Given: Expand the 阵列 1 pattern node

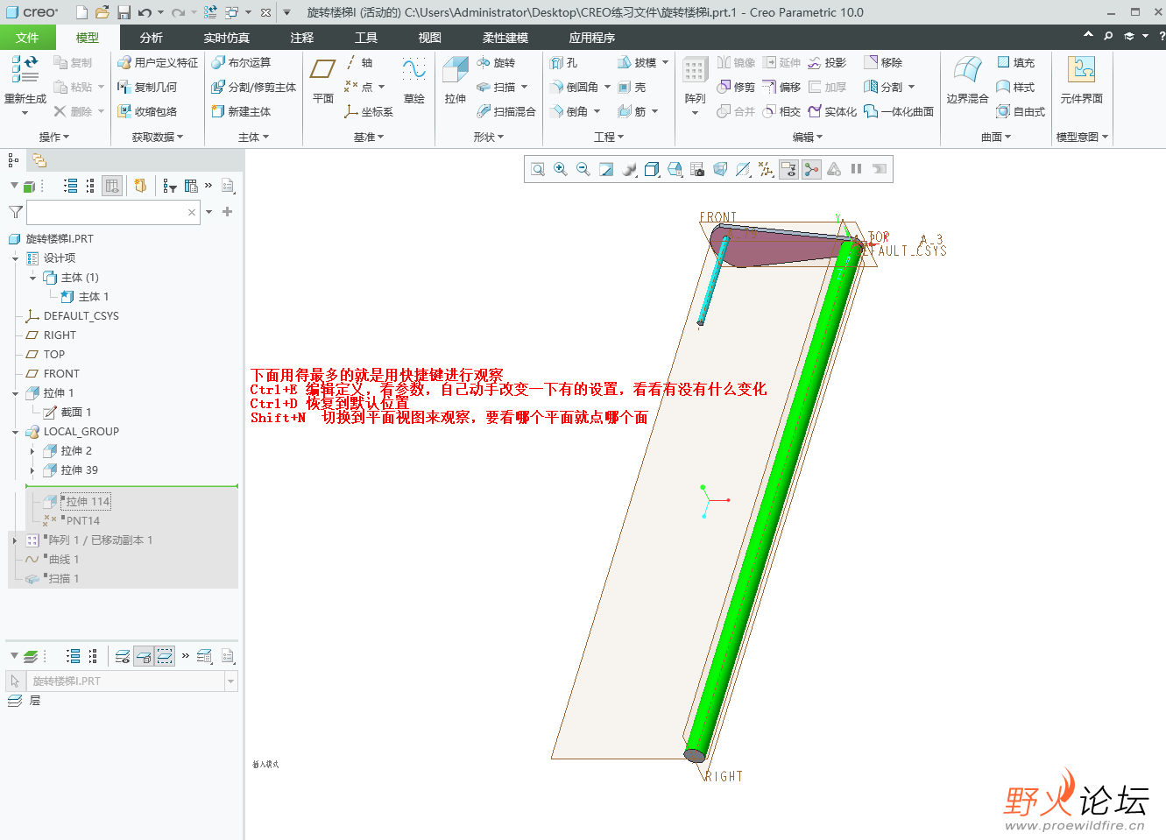Looking at the screenshot, I should coord(15,540).
